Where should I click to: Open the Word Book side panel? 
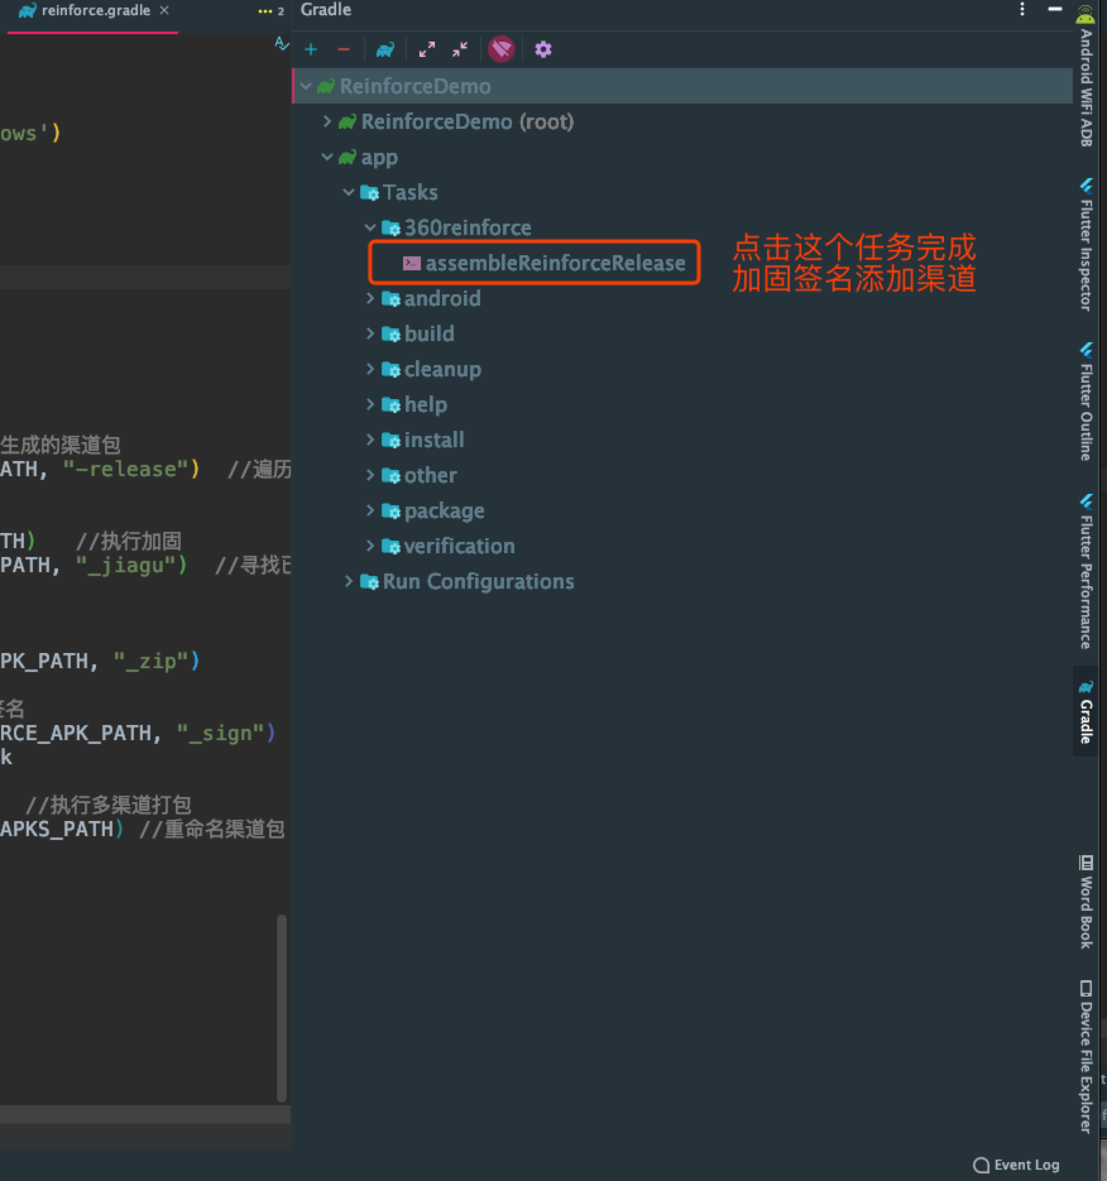click(1086, 902)
